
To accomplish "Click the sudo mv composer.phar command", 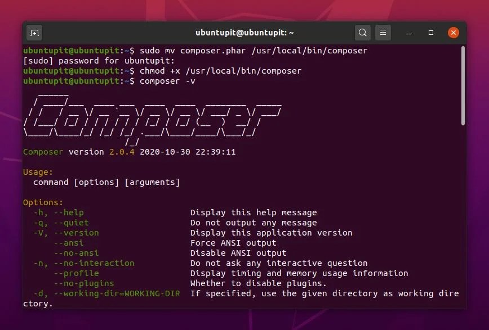I will click(254, 51).
